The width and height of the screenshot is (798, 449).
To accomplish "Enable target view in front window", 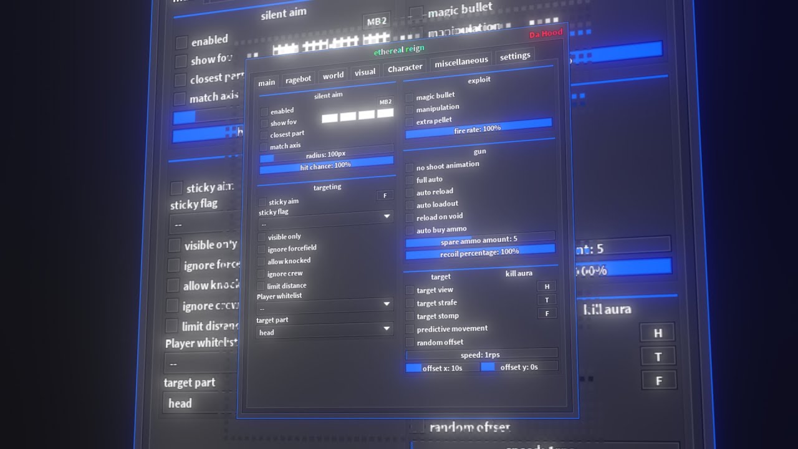I will point(410,290).
